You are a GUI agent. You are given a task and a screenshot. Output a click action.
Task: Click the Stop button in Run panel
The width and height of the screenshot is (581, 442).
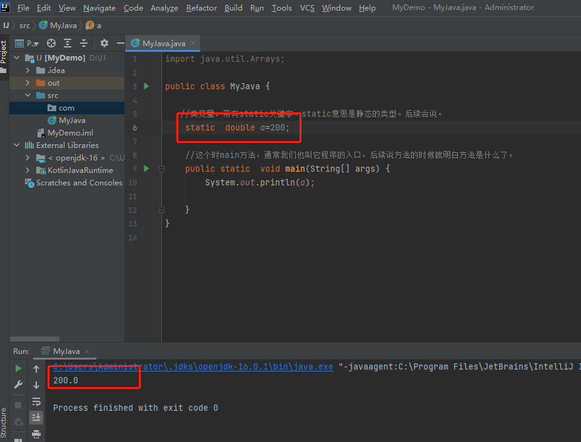coord(18,405)
